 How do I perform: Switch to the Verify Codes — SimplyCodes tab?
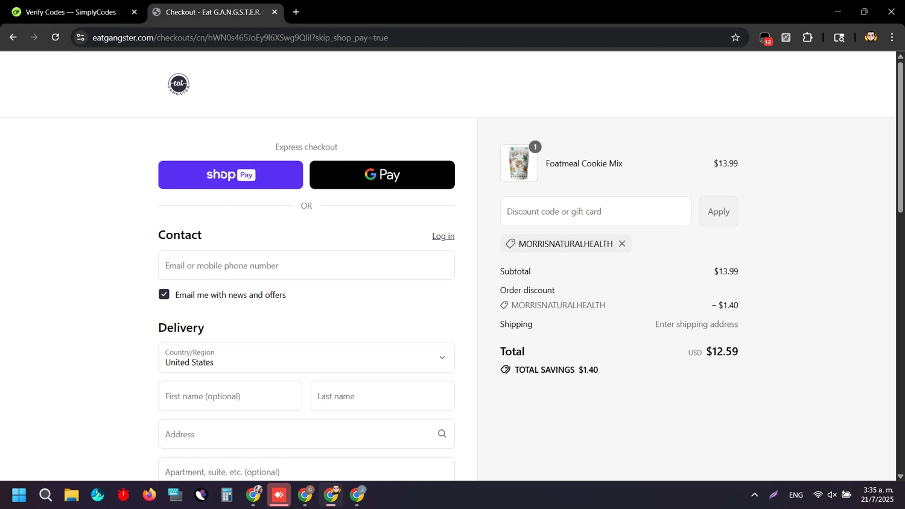pos(71,12)
